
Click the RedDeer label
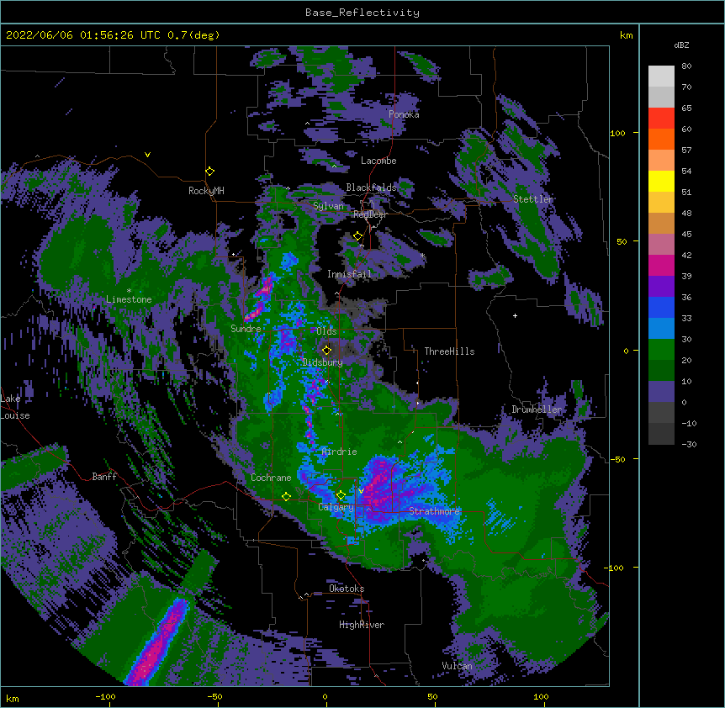point(370,214)
